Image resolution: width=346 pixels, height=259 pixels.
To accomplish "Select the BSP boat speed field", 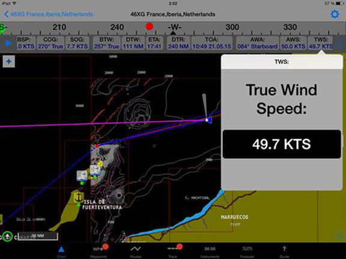I will pyautogui.click(x=26, y=43).
